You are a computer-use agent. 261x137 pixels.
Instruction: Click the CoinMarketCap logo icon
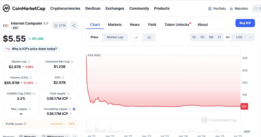(x=6, y=8)
